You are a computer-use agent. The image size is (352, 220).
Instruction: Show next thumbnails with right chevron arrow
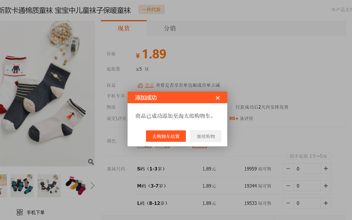92,186
